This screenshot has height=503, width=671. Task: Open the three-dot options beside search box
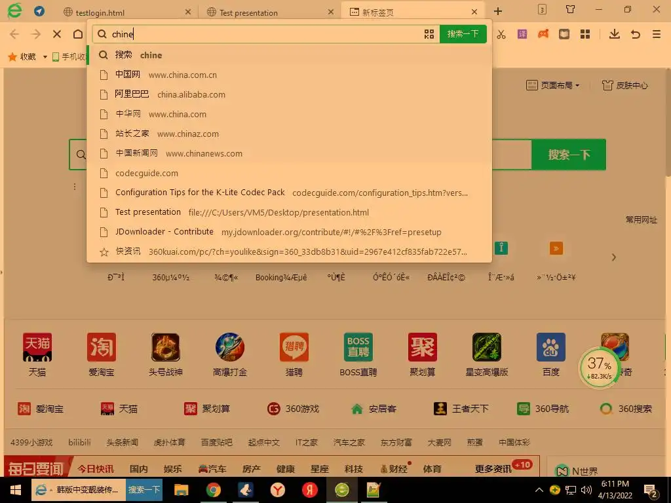point(75,187)
